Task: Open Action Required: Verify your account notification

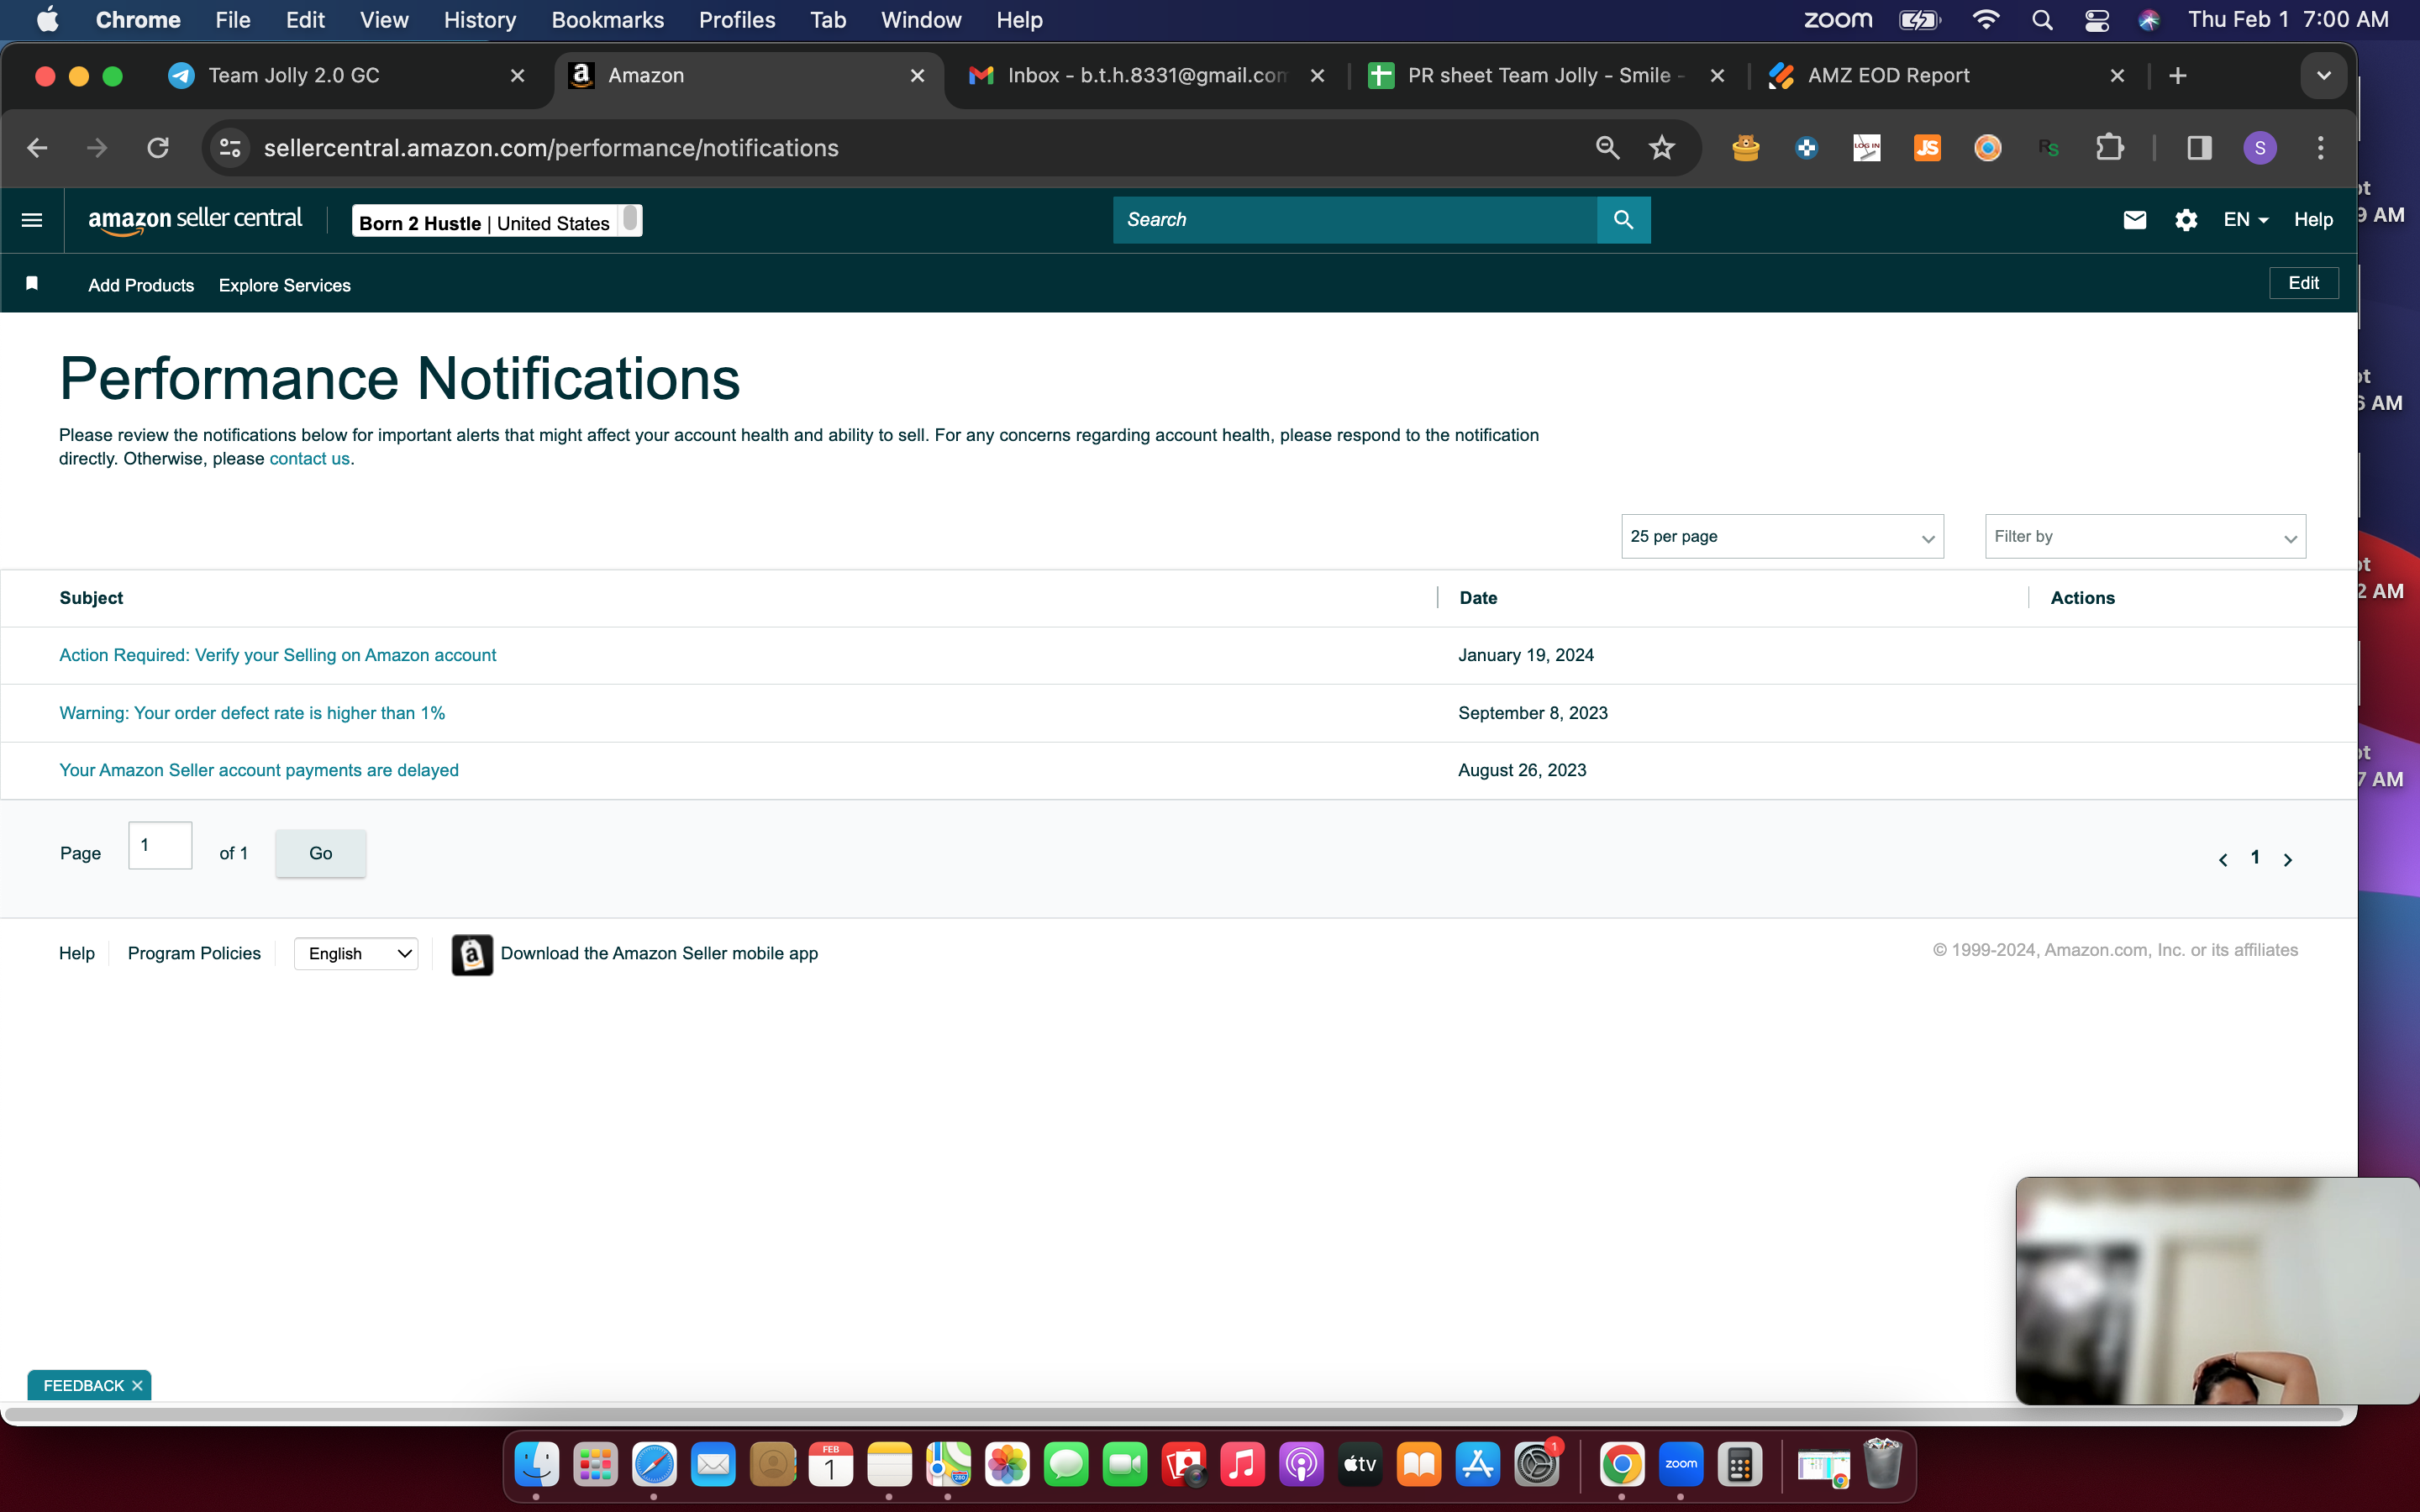Action: tap(278, 655)
